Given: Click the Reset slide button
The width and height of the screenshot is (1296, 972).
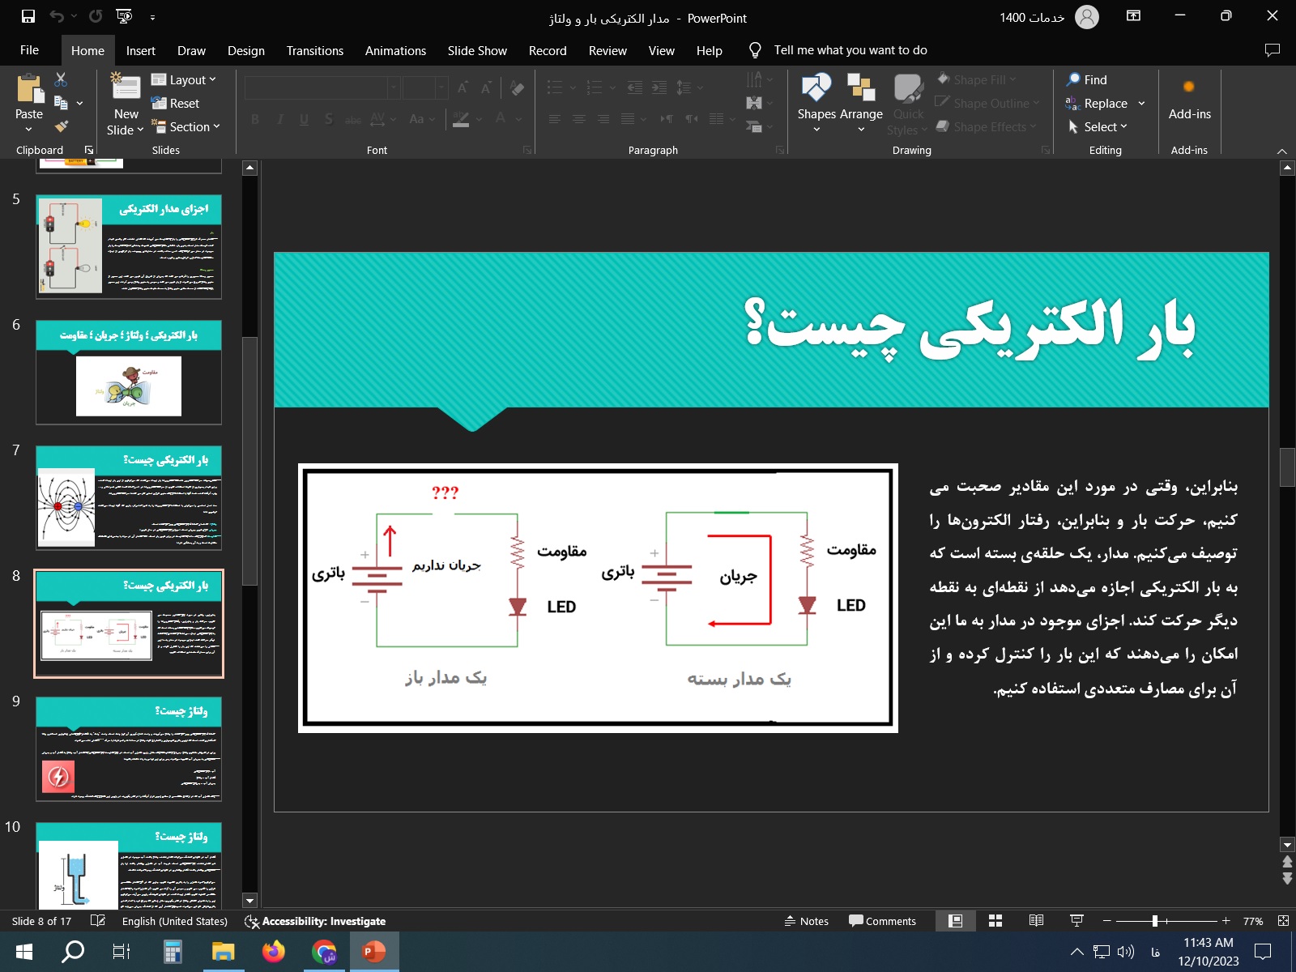Looking at the screenshot, I should (176, 103).
